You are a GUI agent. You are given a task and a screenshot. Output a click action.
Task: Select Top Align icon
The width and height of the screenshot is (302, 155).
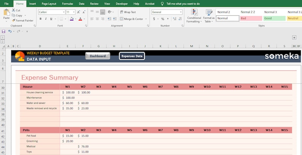coord(92,12)
